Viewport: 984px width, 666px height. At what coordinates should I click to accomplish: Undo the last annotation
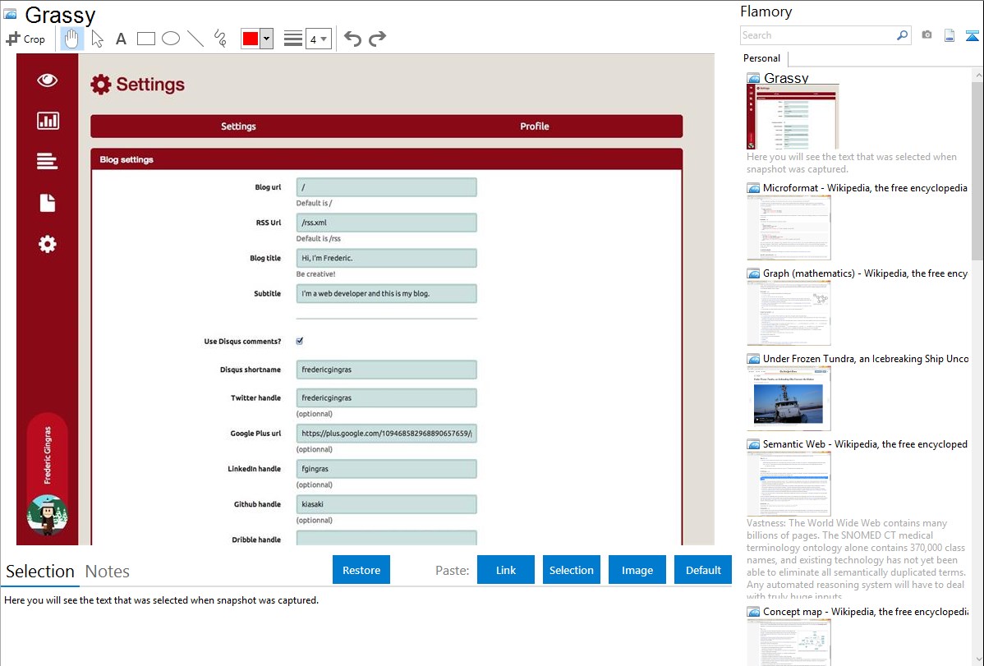click(352, 39)
